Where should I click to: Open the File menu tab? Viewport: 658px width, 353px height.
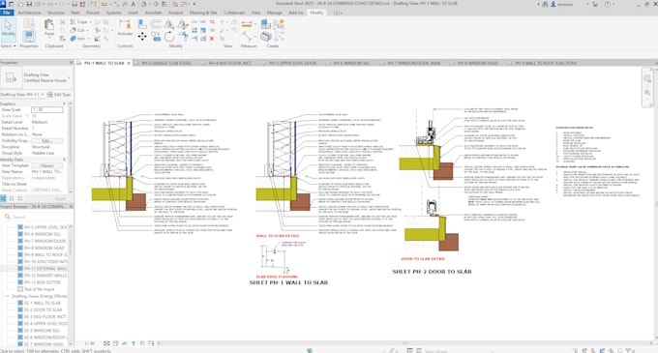click(x=7, y=13)
